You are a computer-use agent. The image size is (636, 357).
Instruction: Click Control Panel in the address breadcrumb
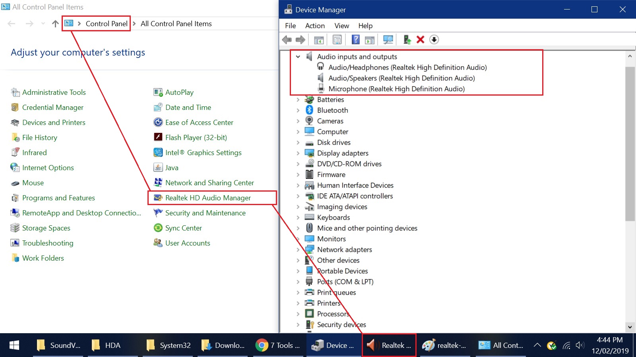(x=107, y=24)
